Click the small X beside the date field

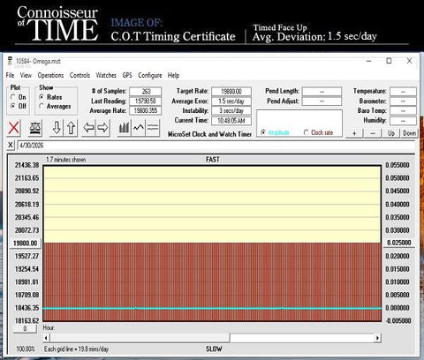click(11, 145)
